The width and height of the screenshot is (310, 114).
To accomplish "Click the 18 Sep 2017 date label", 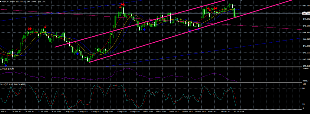I will click(121, 112).
